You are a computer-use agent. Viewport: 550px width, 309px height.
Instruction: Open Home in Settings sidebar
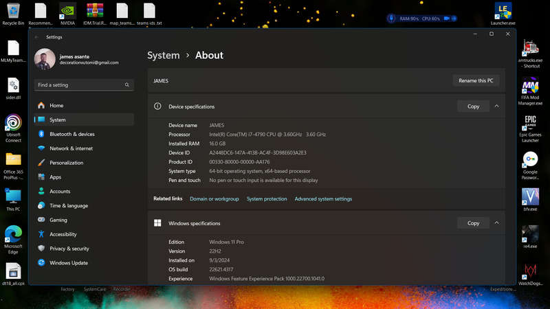84,105
